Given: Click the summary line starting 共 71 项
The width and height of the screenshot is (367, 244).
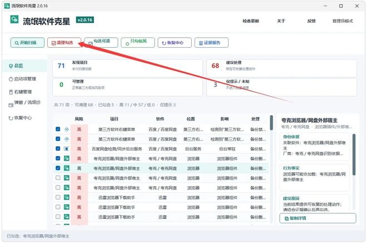Looking at the screenshot, I should [x=115, y=105].
